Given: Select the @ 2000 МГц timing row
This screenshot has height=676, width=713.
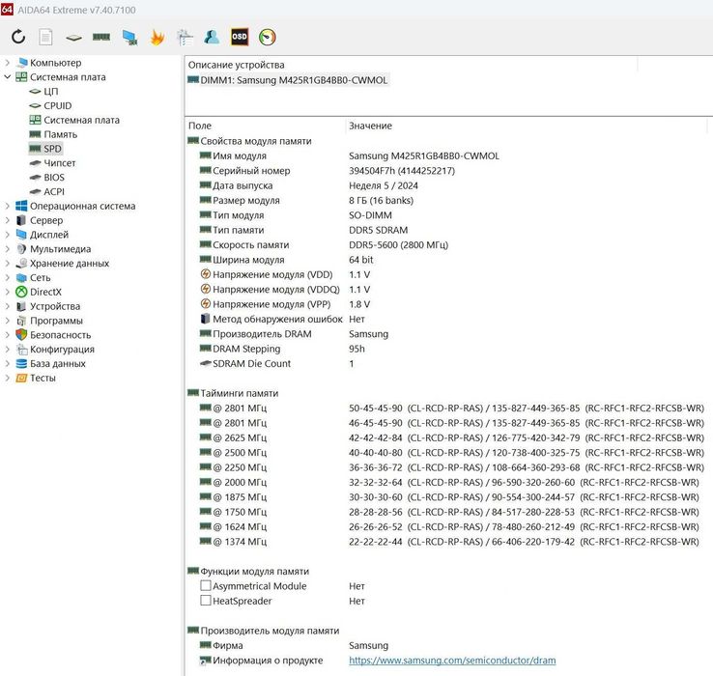Looking at the screenshot, I should pos(448,482).
